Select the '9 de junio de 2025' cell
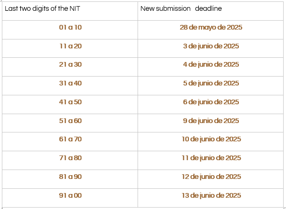This screenshot has height=209, width=286. 211,123
